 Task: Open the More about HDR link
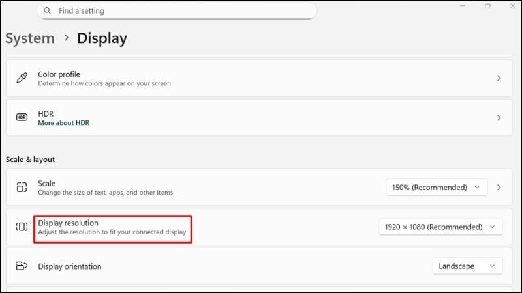[63, 123]
